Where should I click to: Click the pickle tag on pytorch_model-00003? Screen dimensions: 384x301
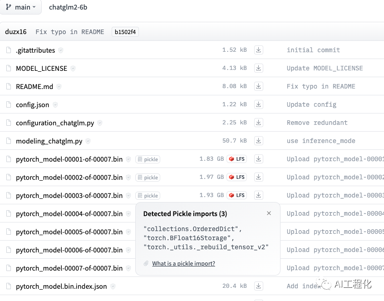pyautogui.click(x=148, y=196)
